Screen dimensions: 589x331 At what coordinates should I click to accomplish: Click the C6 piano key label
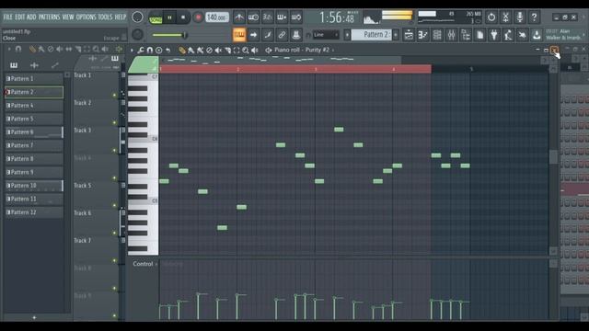tap(155, 139)
